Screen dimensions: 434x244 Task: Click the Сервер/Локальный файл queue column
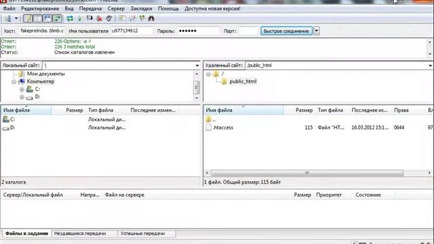(33, 195)
